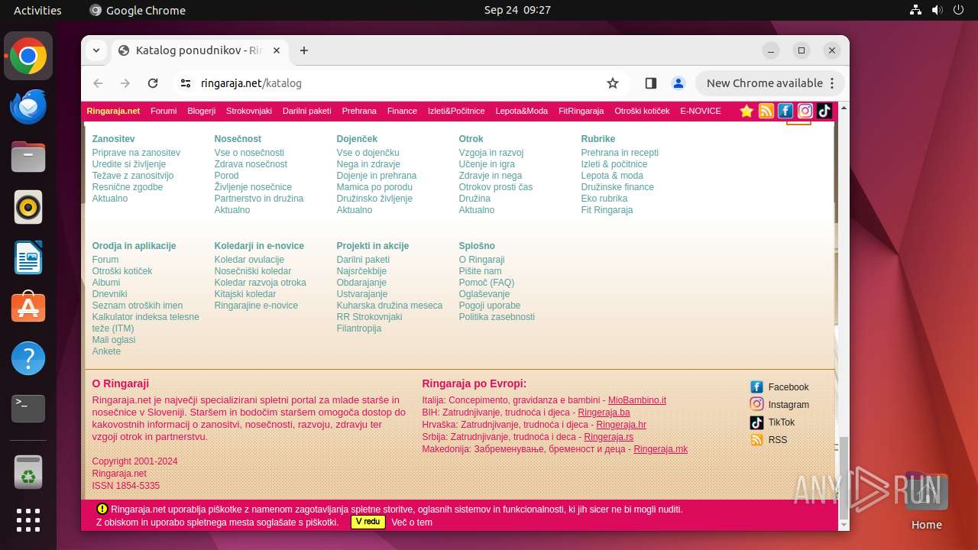The image size is (978, 550).
Task: Click the Facebook icon in footer
Action: click(x=756, y=387)
